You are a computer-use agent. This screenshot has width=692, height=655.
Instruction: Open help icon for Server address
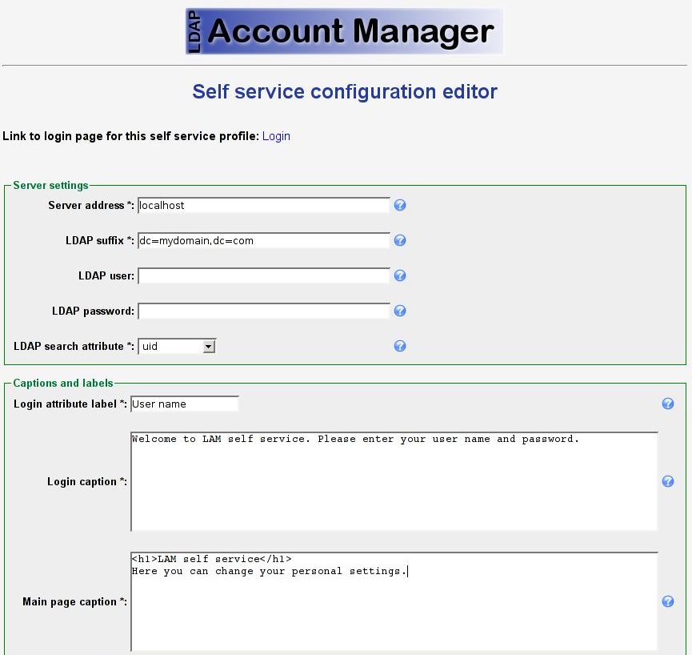pos(400,206)
